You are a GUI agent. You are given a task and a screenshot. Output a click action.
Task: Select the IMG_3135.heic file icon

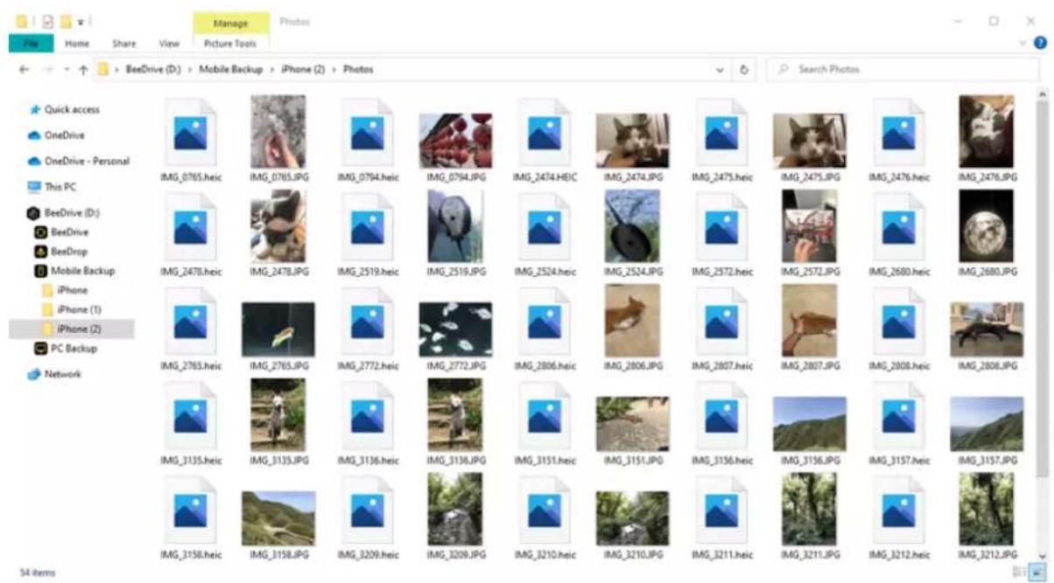[190, 416]
